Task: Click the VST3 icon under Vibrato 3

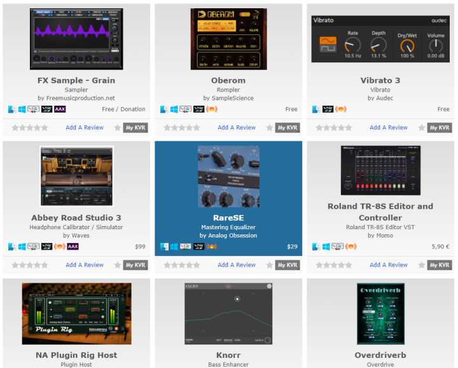Action: tap(328, 110)
